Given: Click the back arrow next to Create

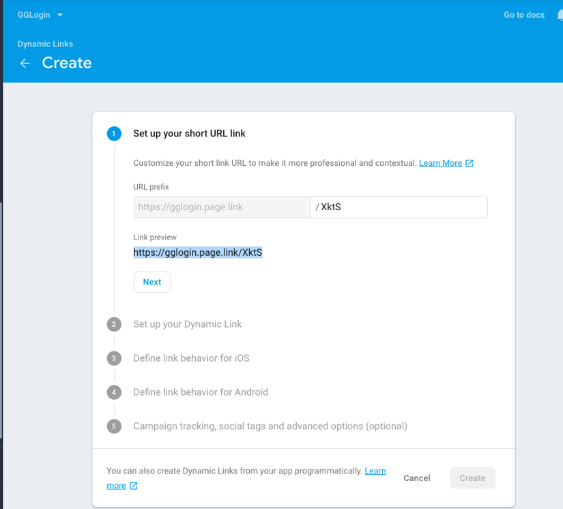Looking at the screenshot, I should (25, 63).
